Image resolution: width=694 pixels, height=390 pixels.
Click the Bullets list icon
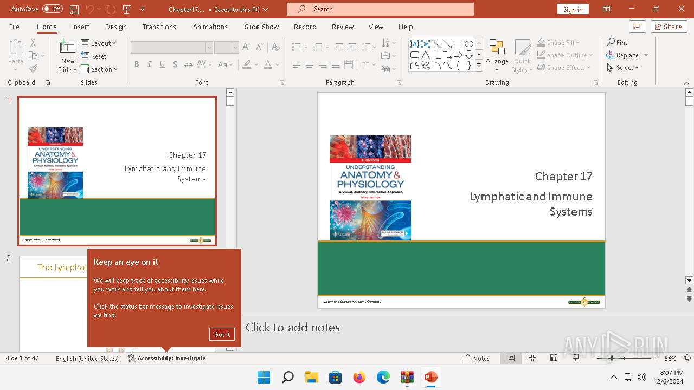[297, 47]
